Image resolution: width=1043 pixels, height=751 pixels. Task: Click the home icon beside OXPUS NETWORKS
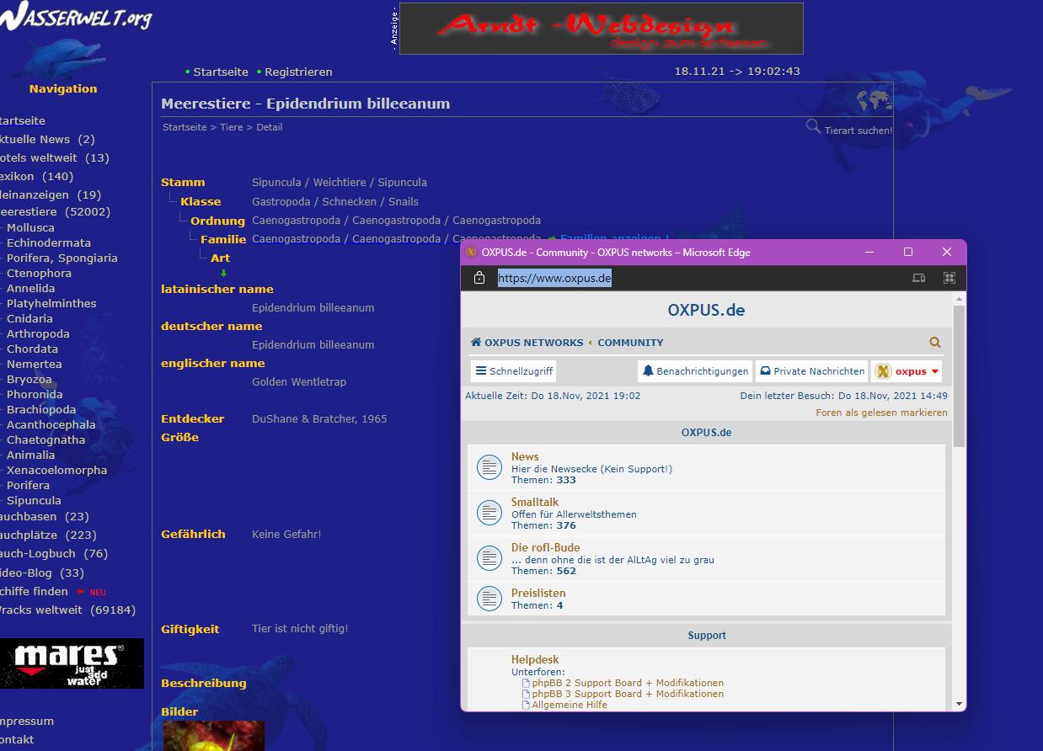tap(476, 343)
